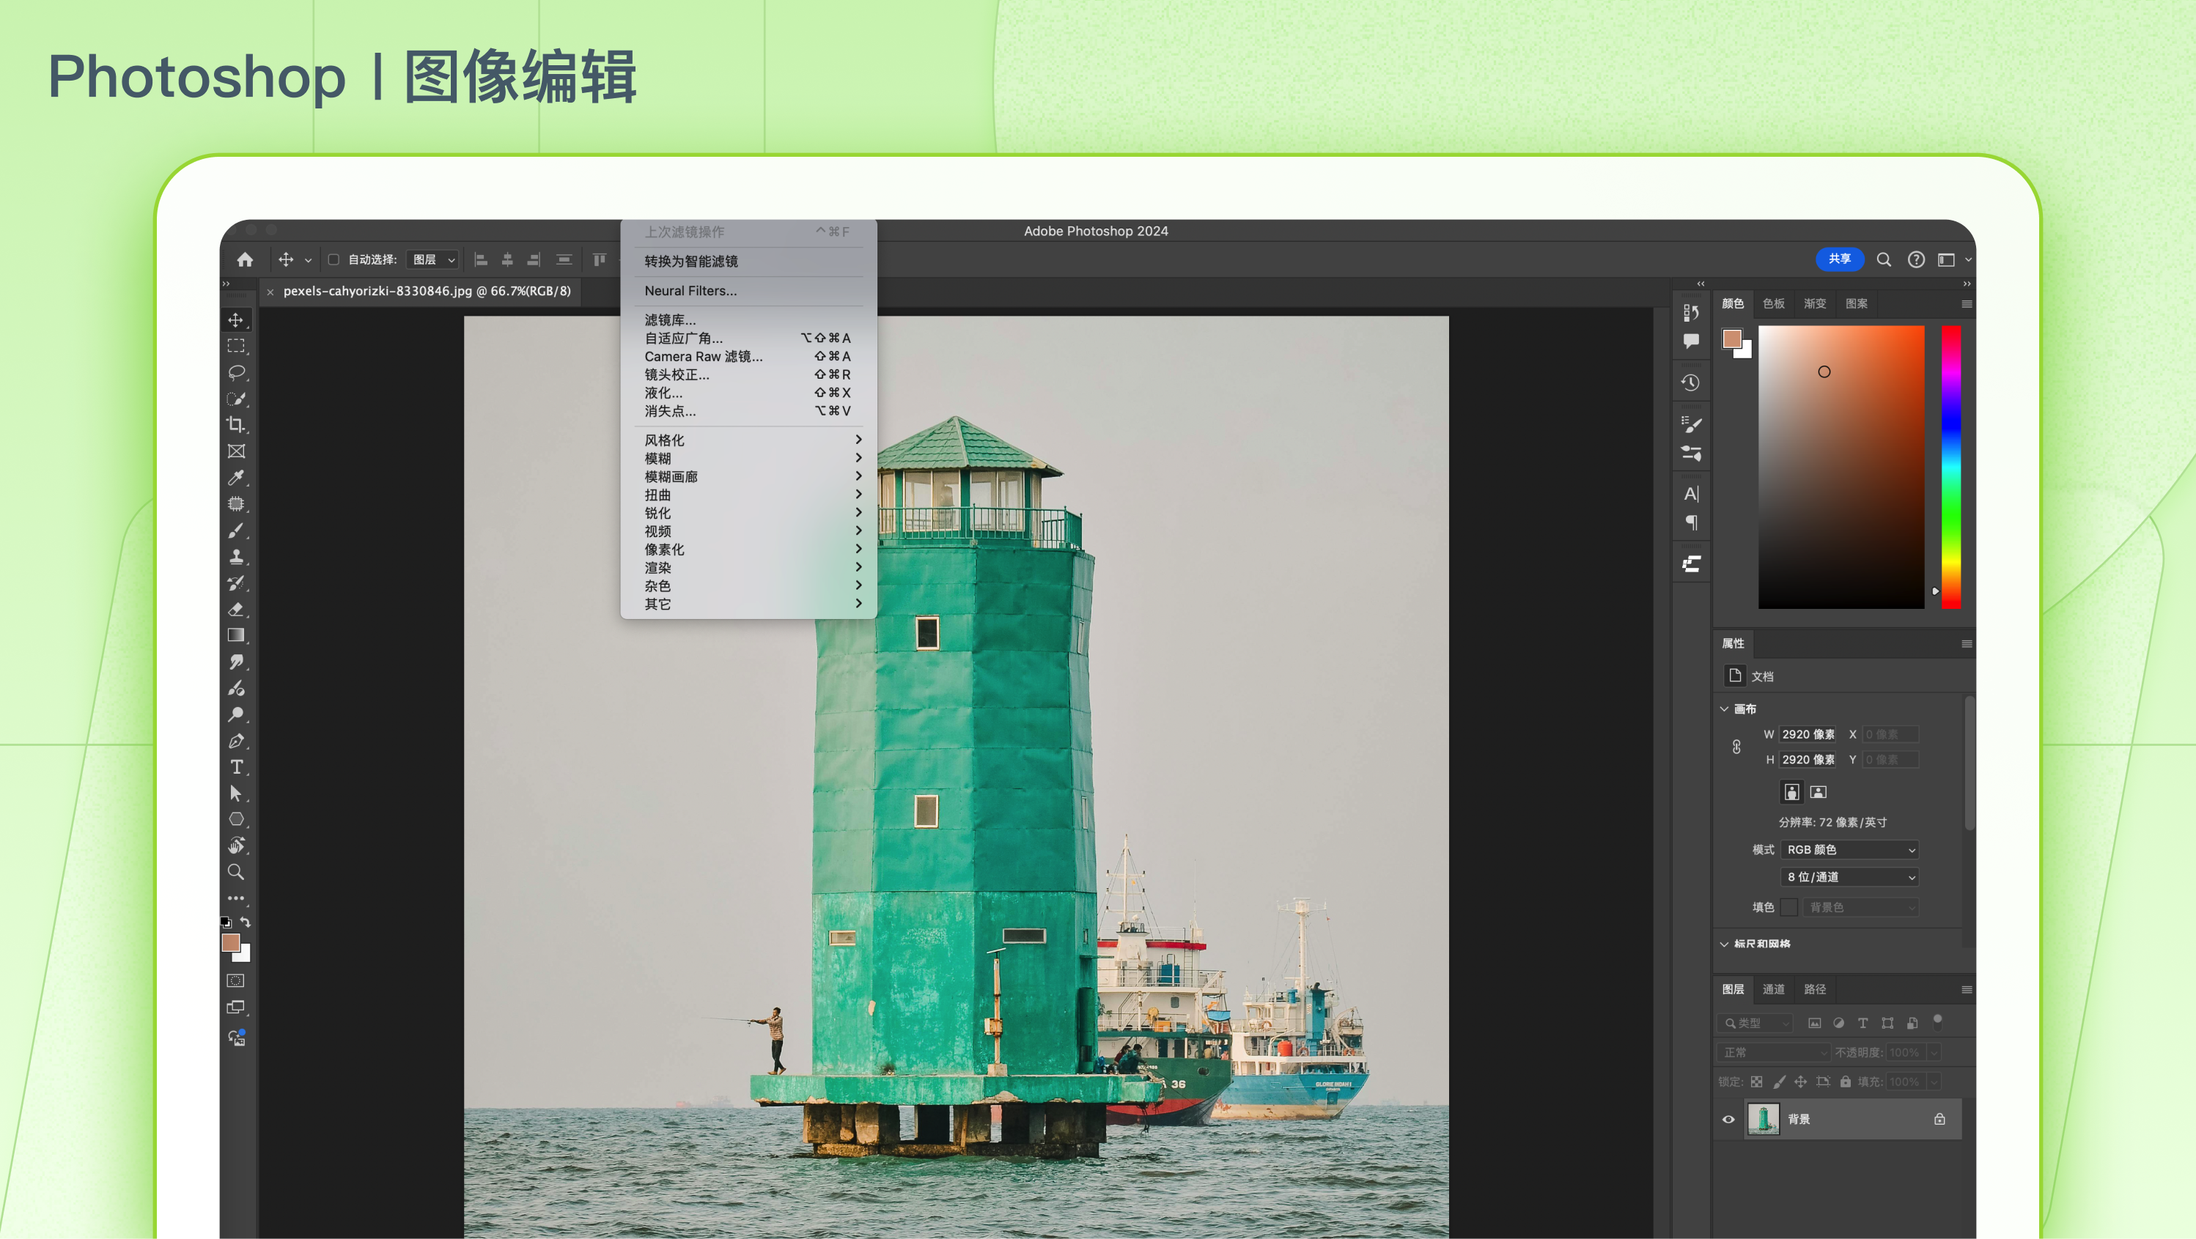Open the help question mark icon

point(1915,259)
